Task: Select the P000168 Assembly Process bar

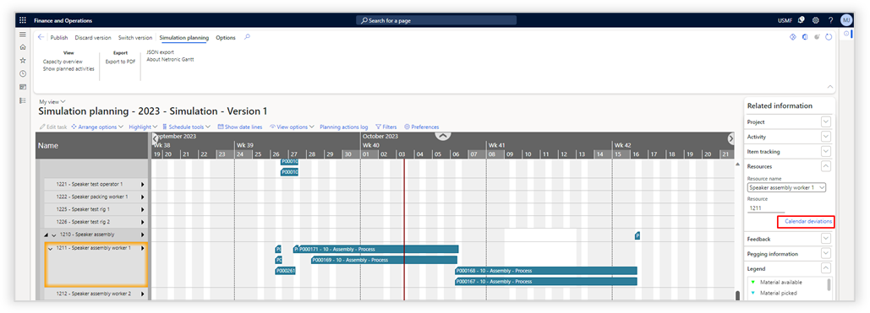Action: (x=546, y=271)
